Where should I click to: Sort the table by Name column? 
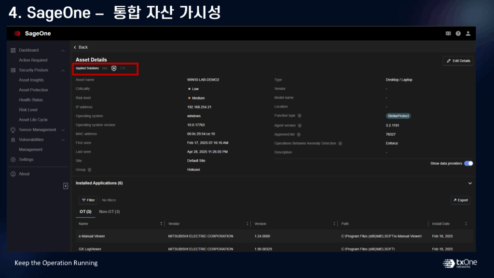[161, 224]
